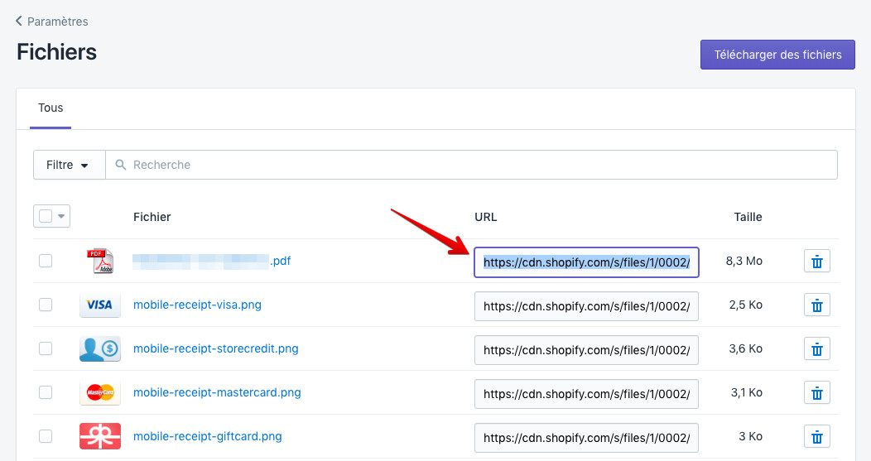The image size is (871, 461).
Task: Switch to the Tous tab
Action: point(51,108)
